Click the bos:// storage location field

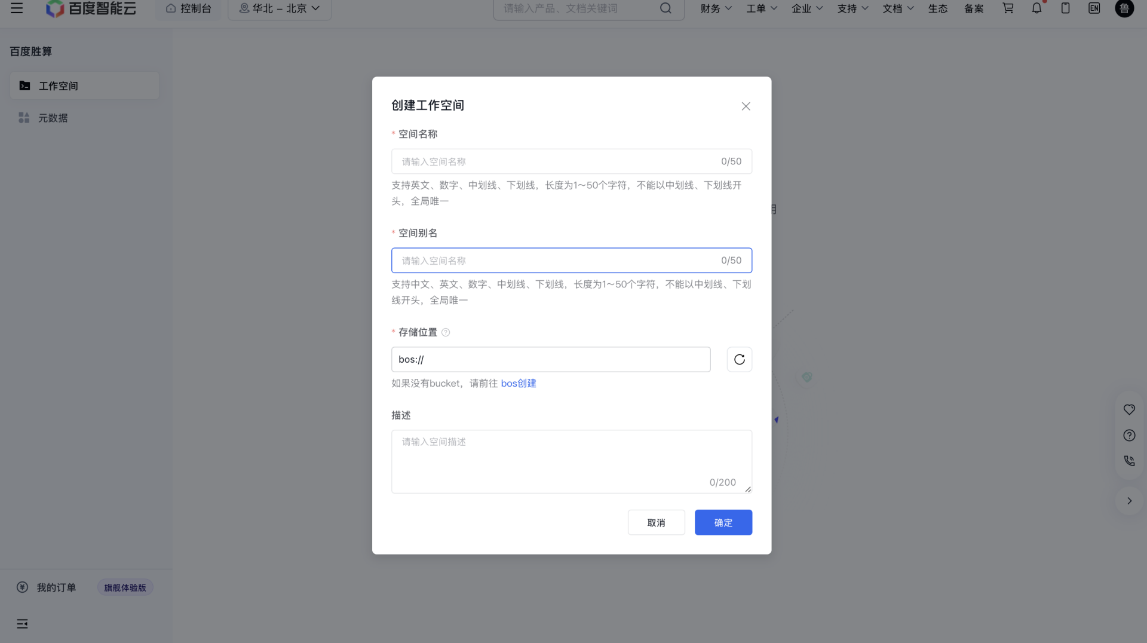[x=551, y=359]
